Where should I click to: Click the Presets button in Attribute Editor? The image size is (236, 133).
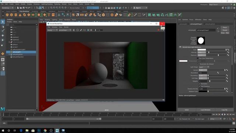click(225, 30)
